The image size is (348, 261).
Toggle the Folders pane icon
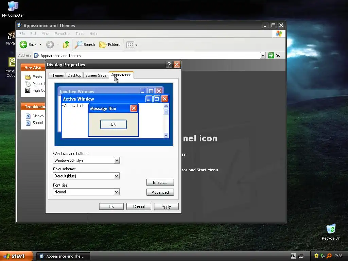[x=103, y=45]
